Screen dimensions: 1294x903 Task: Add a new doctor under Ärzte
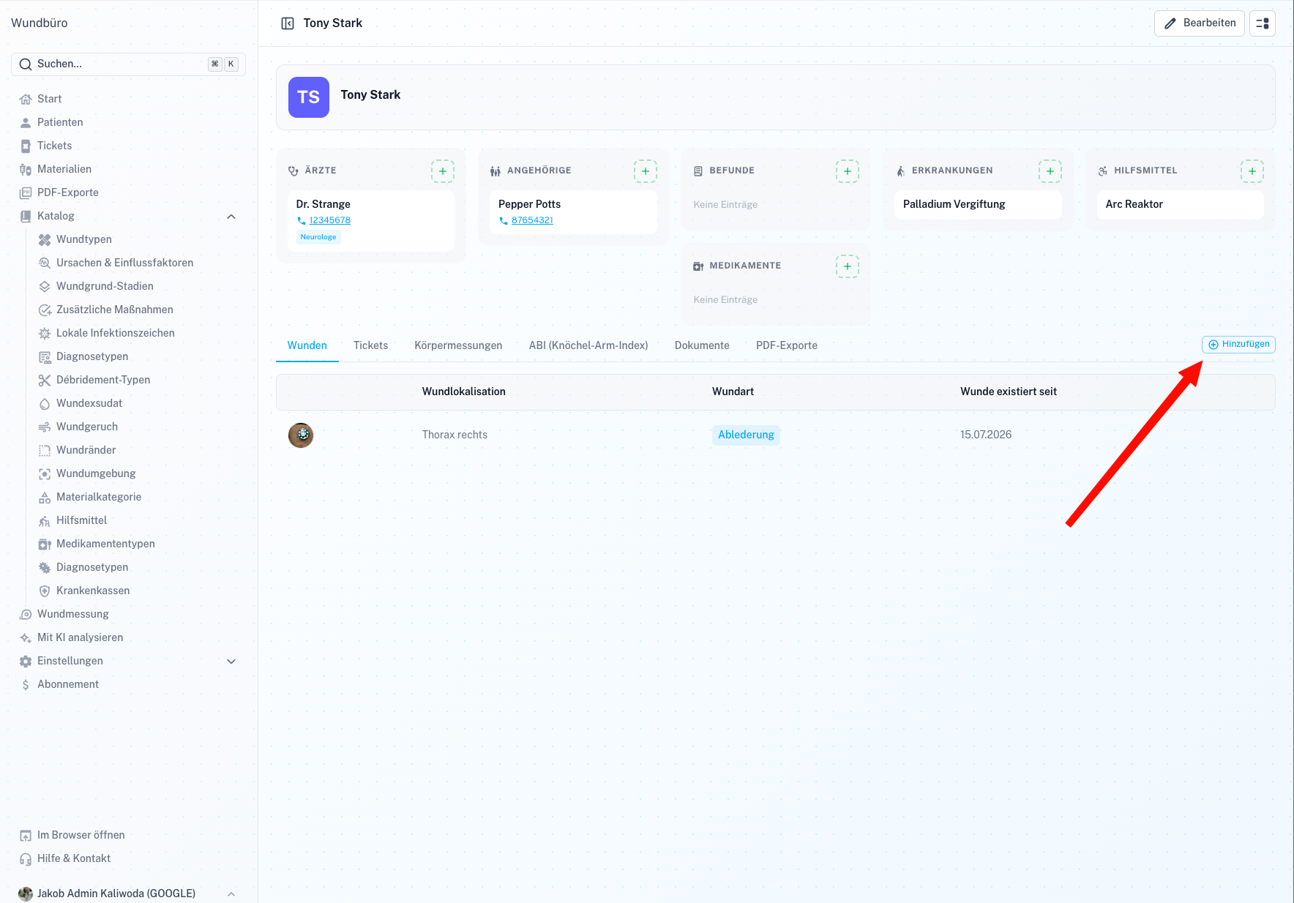click(x=443, y=171)
